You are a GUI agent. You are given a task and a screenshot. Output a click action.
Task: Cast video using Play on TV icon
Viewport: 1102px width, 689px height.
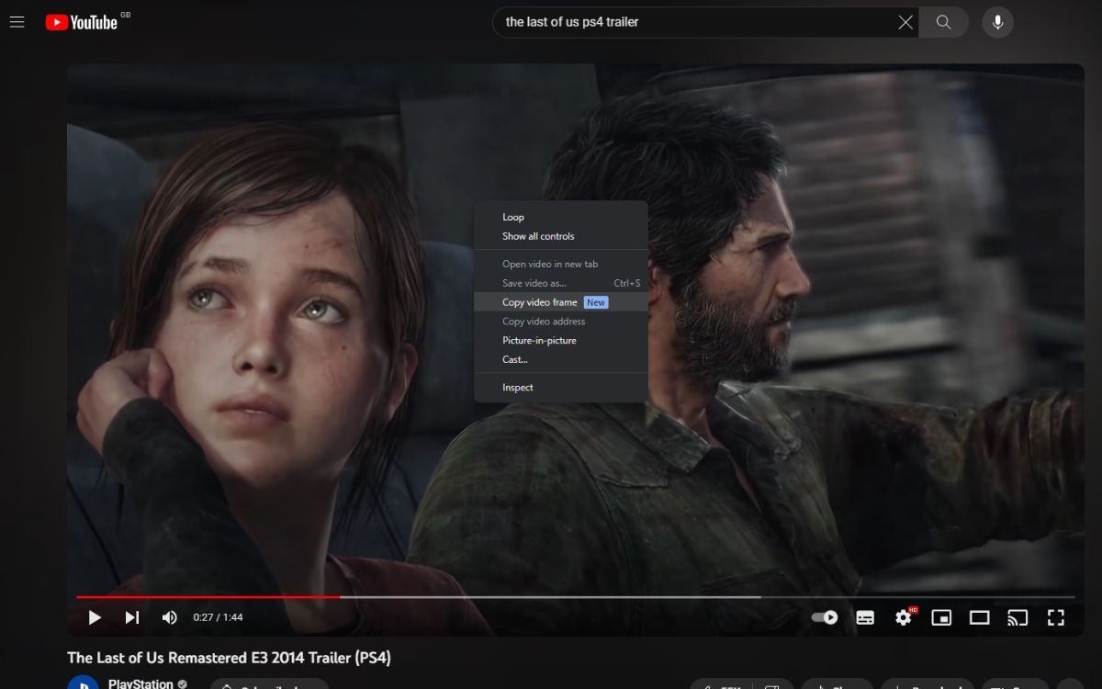point(1018,617)
